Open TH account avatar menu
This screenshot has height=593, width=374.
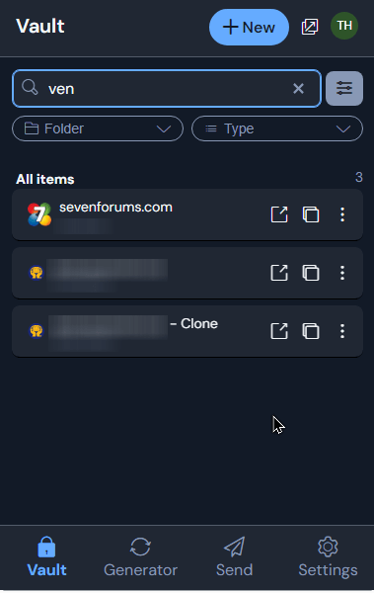pos(344,26)
